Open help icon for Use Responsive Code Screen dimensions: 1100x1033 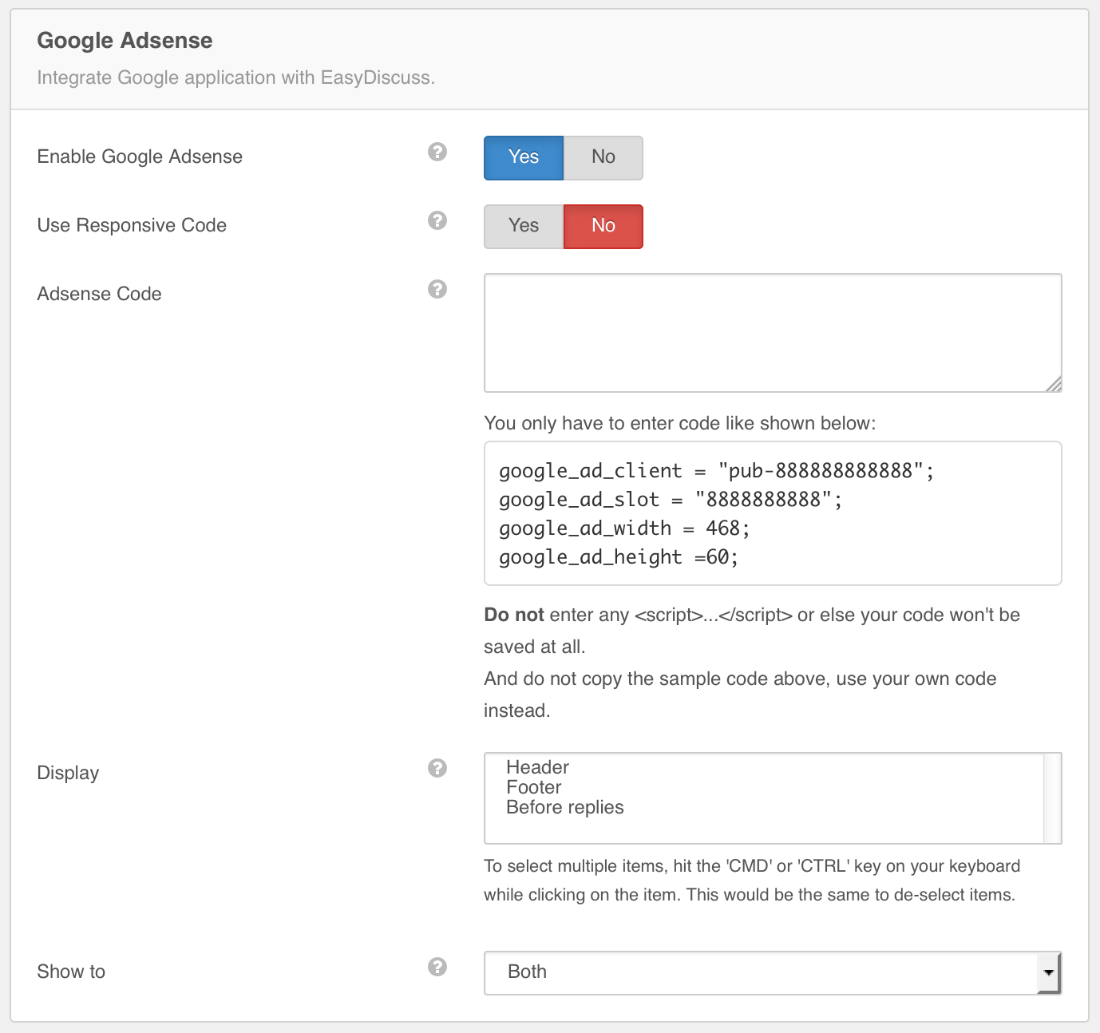(x=437, y=220)
